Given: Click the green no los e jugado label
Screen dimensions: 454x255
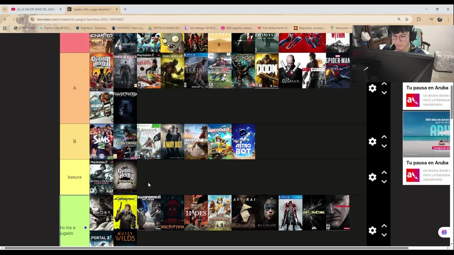Looking at the screenshot, I should pos(74,221).
